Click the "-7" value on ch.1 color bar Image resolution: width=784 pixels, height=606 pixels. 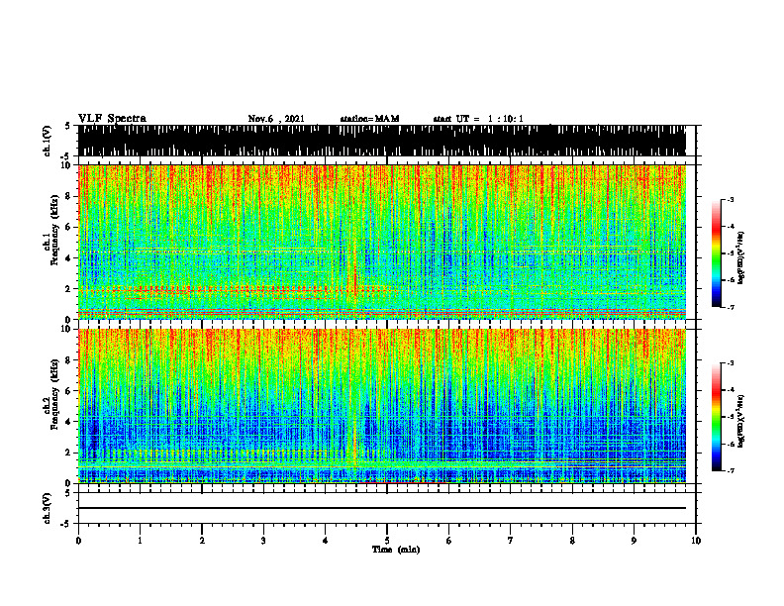pos(731,307)
